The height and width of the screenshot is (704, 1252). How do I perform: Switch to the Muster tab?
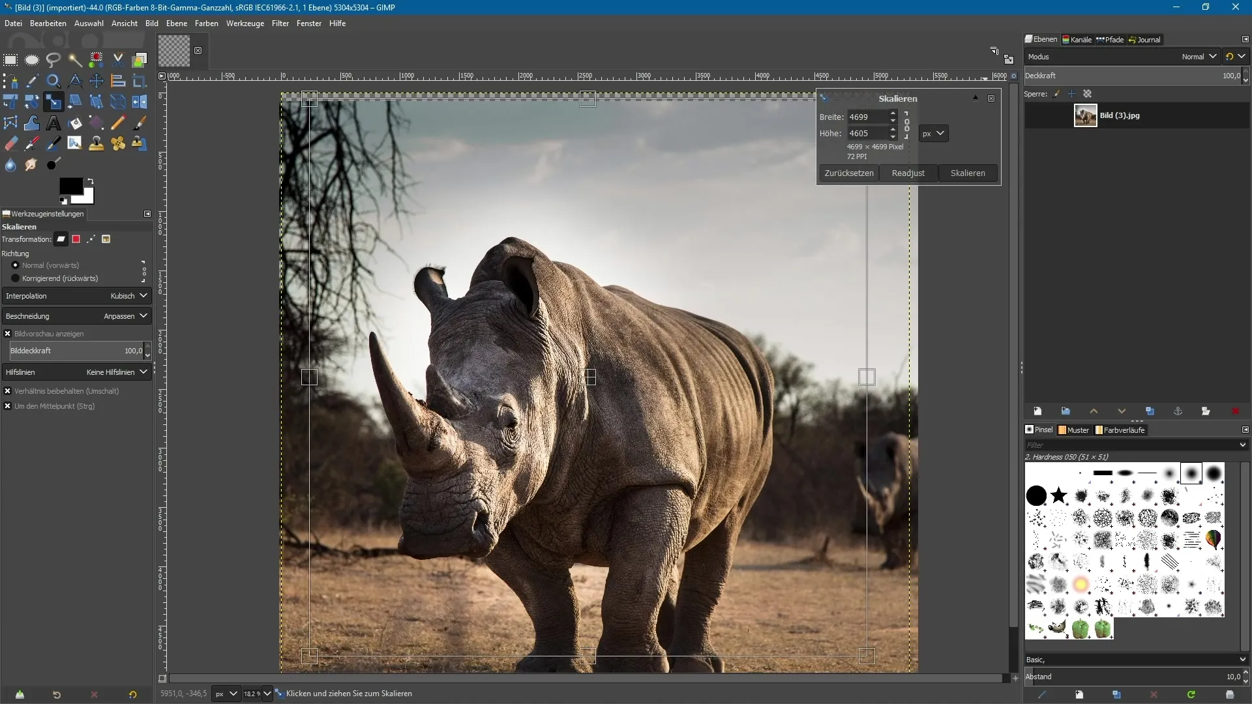[1074, 430]
